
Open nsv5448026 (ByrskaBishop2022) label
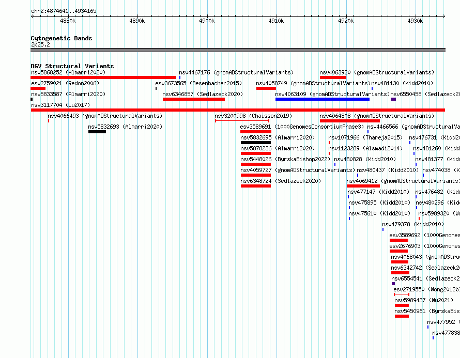[x=285, y=159]
